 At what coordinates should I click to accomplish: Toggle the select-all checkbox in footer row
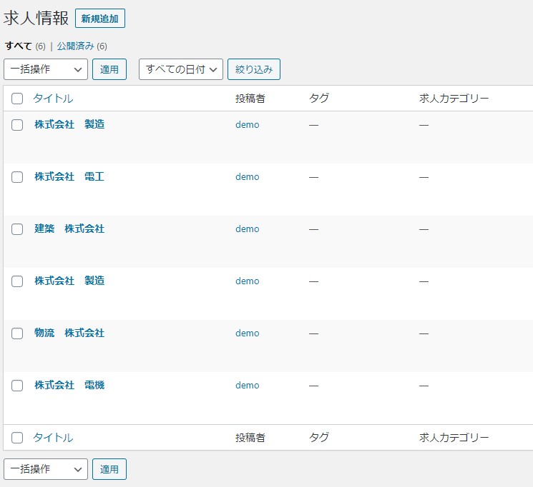(x=17, y=438)
